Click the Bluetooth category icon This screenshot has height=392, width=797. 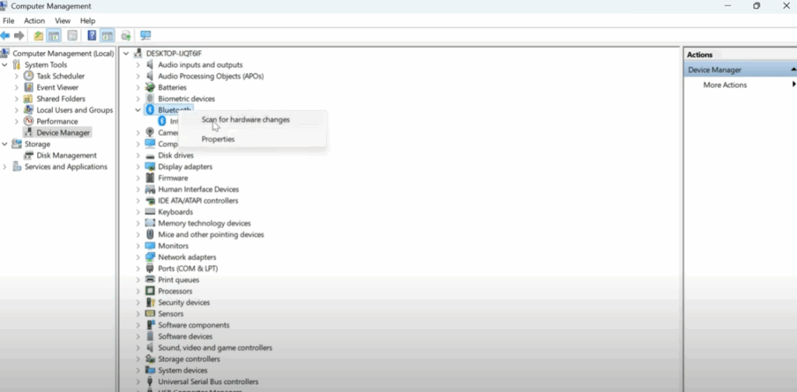pyautogui.click(x=150, y=110)
